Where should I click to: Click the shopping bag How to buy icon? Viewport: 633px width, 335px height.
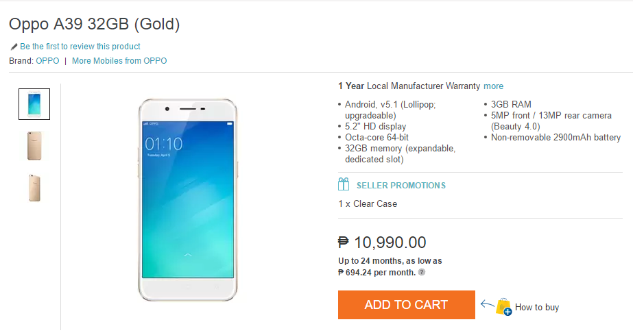pyautogui.click(x=504, y=306)
